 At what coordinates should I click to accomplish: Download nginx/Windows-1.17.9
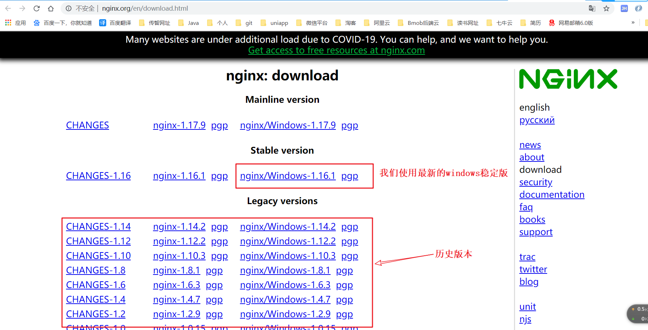coord(288,125)
